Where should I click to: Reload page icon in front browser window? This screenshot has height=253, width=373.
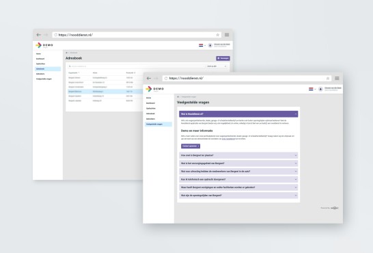click(x=166, y=79)
